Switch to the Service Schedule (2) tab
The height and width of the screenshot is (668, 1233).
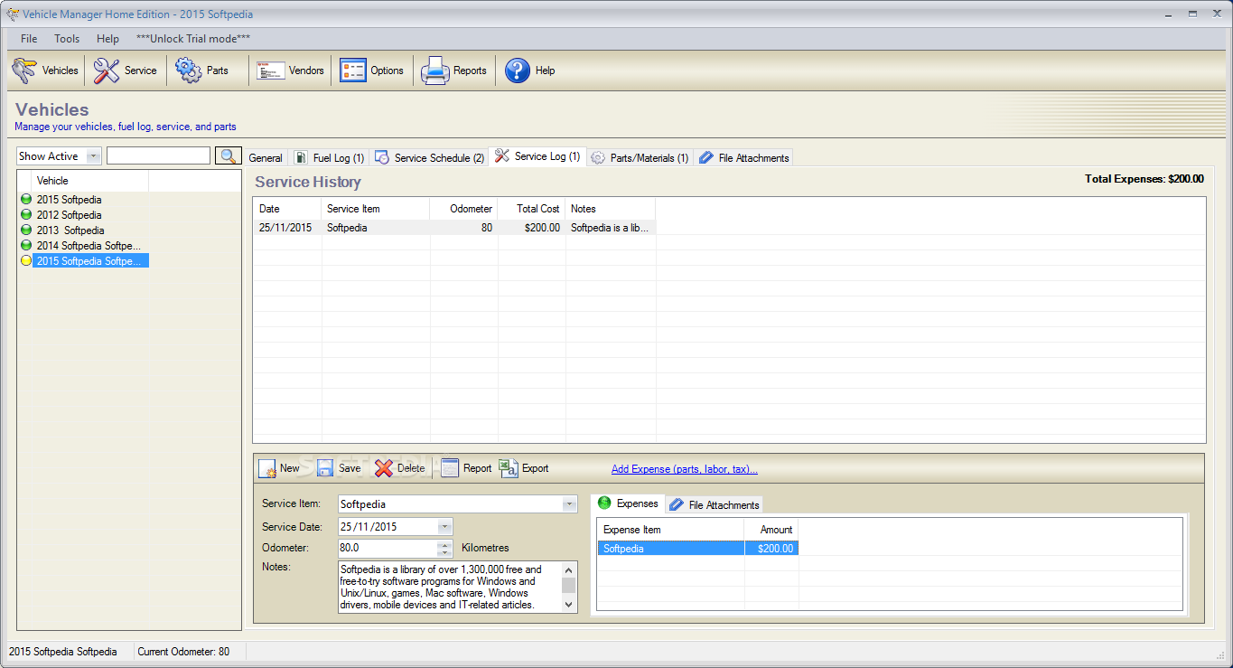[429, 157]
